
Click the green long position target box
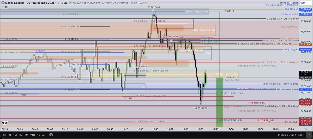coord(219,102)
